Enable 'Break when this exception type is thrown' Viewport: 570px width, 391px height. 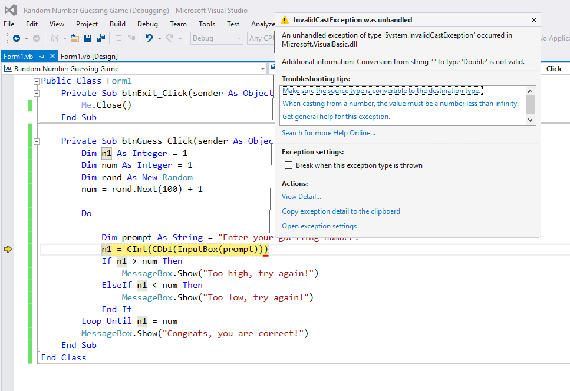pyautogui.click(x=288, y=165)
